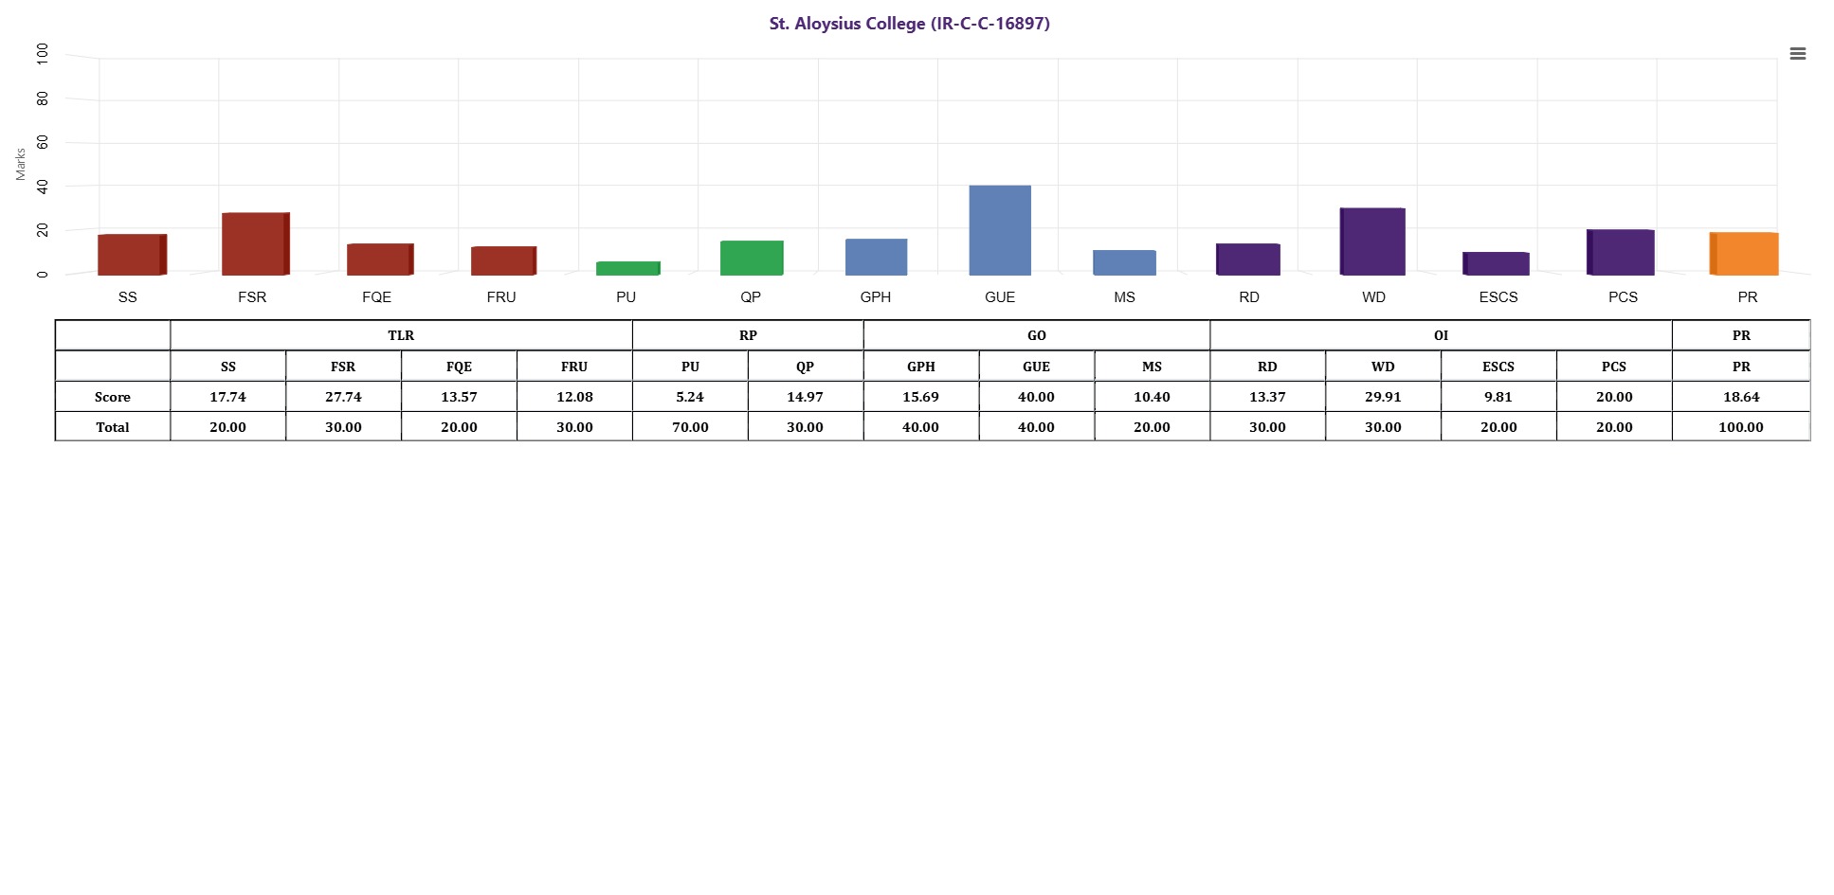This screenshot has width=1834, height=895.
Task: Click the purple PCS bar
Action: pyautogui.click(x=1621, y=252)
